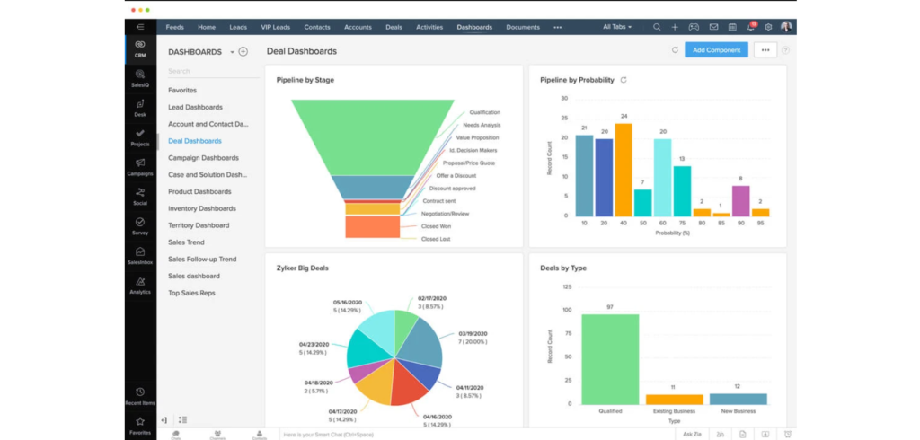This screenshot has width=920, height=440.
Task: Expand the All Tabs dropdown
Action: (617, 28)
